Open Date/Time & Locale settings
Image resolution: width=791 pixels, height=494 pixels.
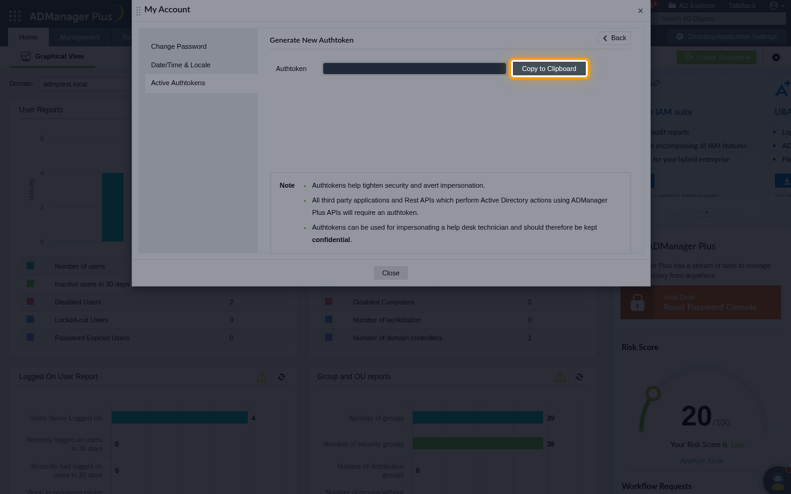tap(180, 65)
